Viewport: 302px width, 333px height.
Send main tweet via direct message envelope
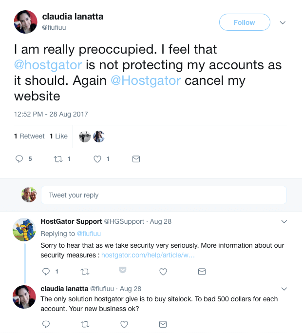(136, 159)
